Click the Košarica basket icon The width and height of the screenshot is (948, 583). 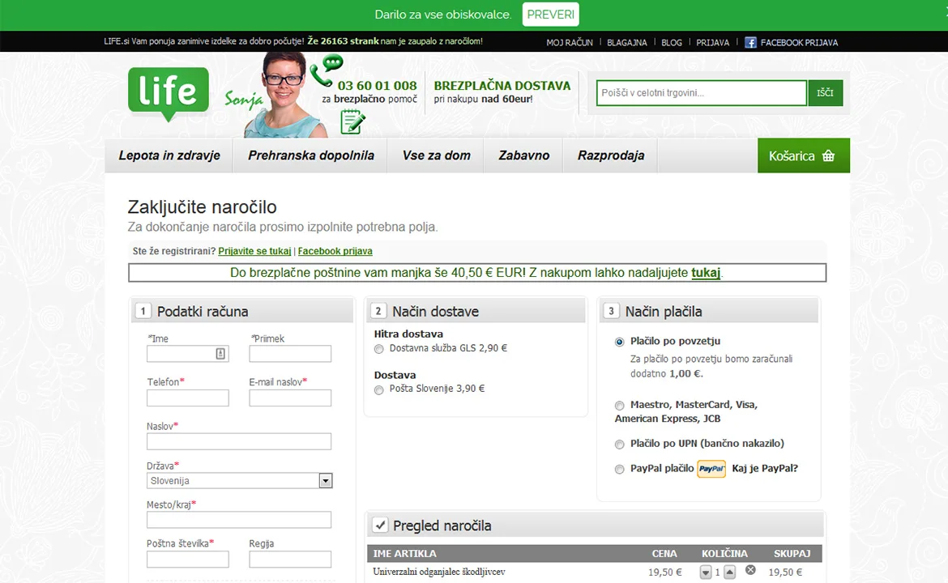tap(828, 155)
